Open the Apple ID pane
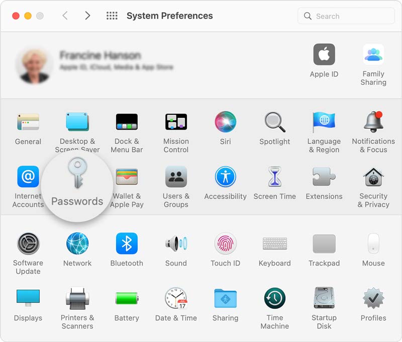 [324, 55]
